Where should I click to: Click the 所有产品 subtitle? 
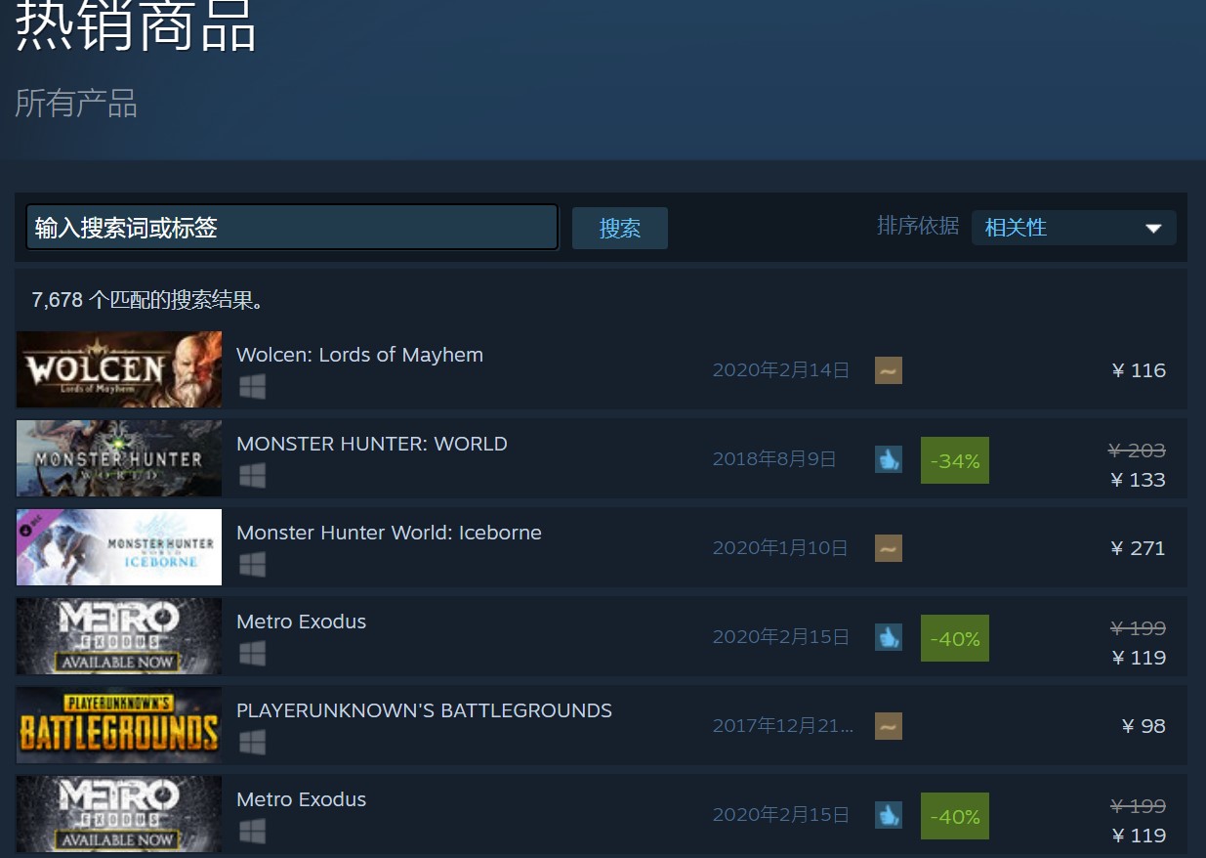click(76, 104)
